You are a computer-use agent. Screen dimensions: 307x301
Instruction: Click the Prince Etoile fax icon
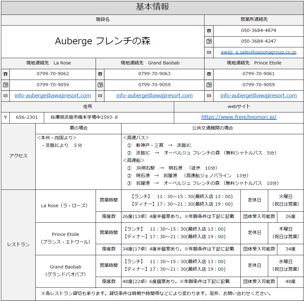click(x=209, y=85)
